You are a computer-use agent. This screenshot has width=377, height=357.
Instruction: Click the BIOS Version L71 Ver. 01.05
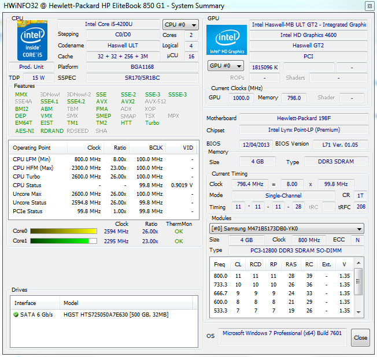(340, 145)
